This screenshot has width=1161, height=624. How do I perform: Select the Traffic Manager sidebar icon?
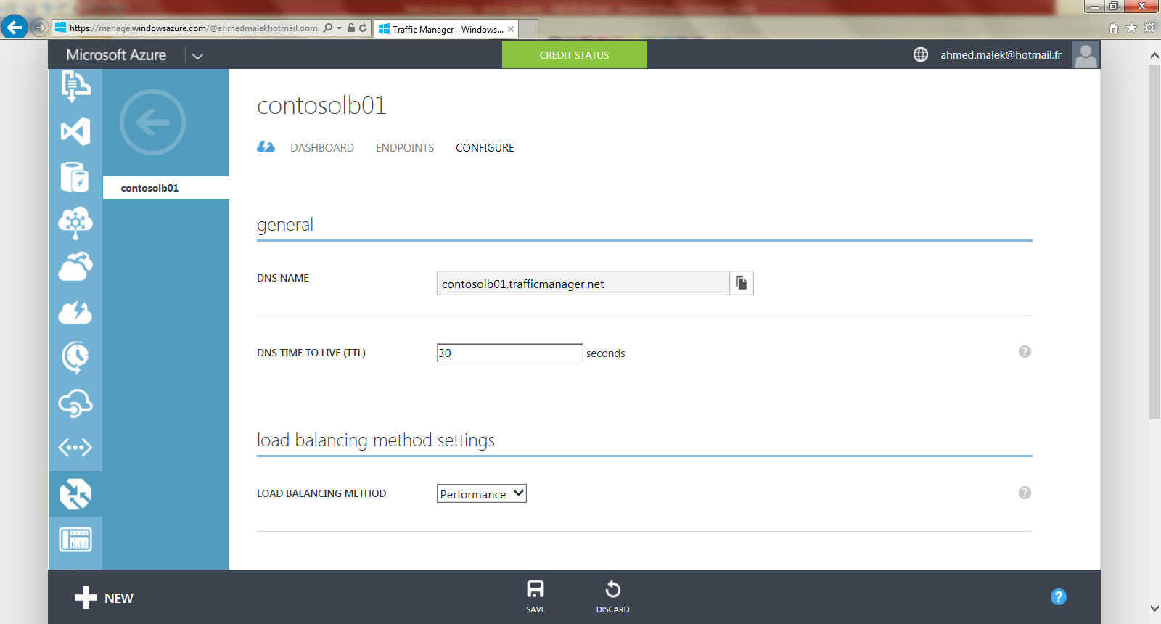coord(75,494)
